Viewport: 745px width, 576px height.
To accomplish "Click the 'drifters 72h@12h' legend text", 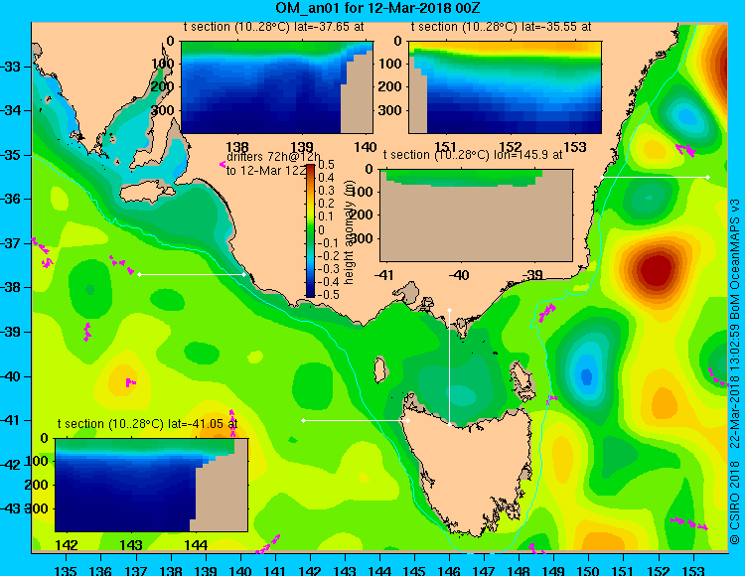I will tap(274, 157).
